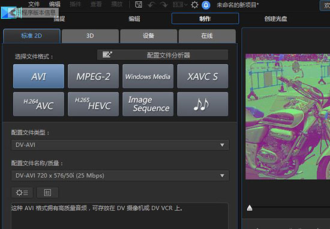This screenshot has width=330, height=229.
Task: Choose the MPEG-2 file format
Action: coord(93,76)
